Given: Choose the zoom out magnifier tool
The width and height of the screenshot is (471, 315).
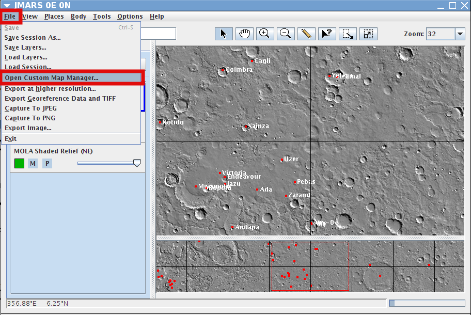Looking at the screenshot, I should click(x=286, y=34).
